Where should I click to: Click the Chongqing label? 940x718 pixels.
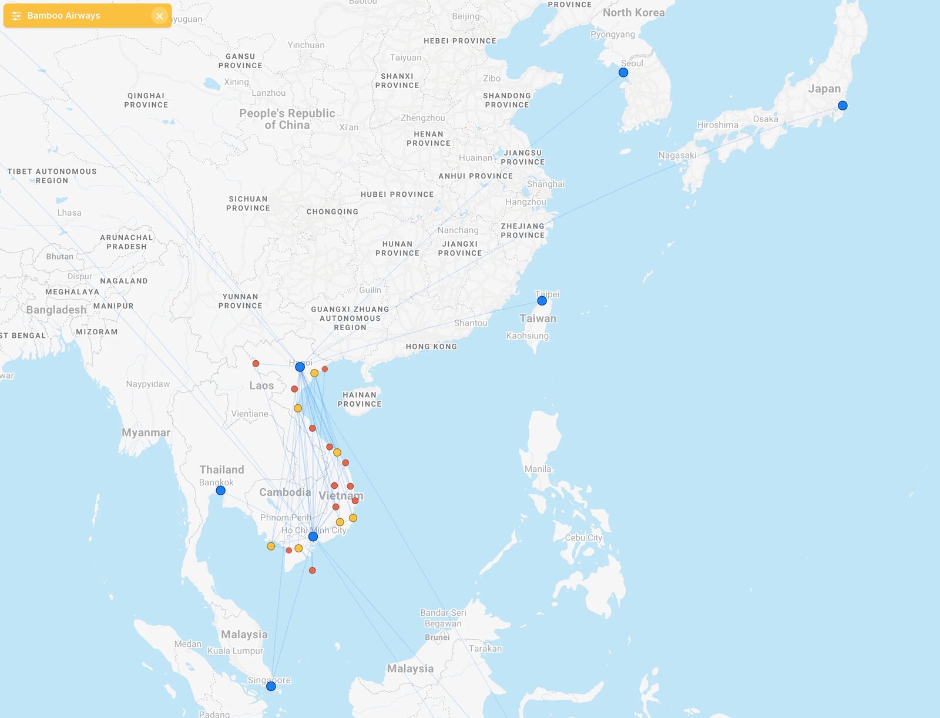[x=332, y=212]
